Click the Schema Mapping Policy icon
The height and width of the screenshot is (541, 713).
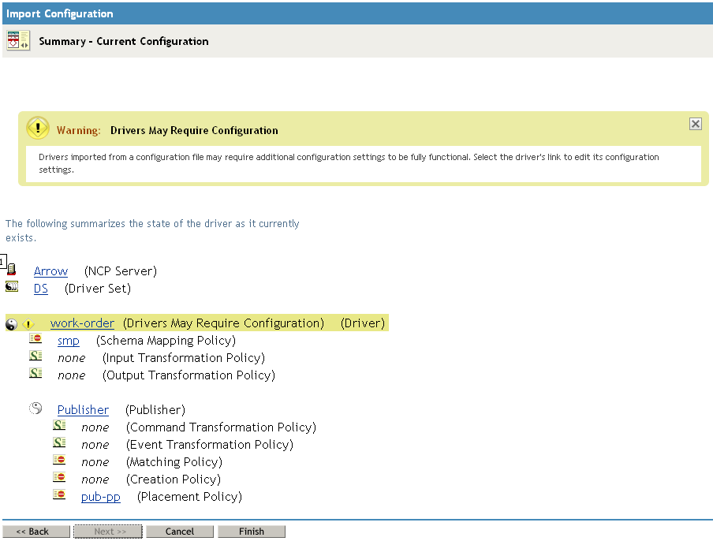tap(35, 339)
